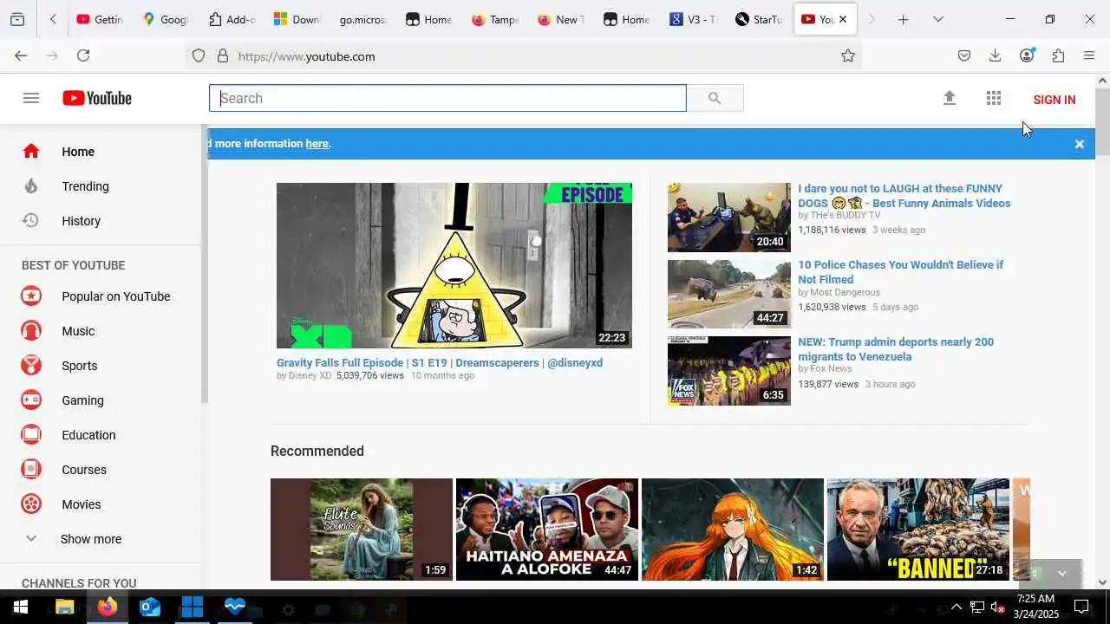The height and width of the screenshot is (624, 1110).
Task: Open a new tab with plus button
Action: click(904, 19)
